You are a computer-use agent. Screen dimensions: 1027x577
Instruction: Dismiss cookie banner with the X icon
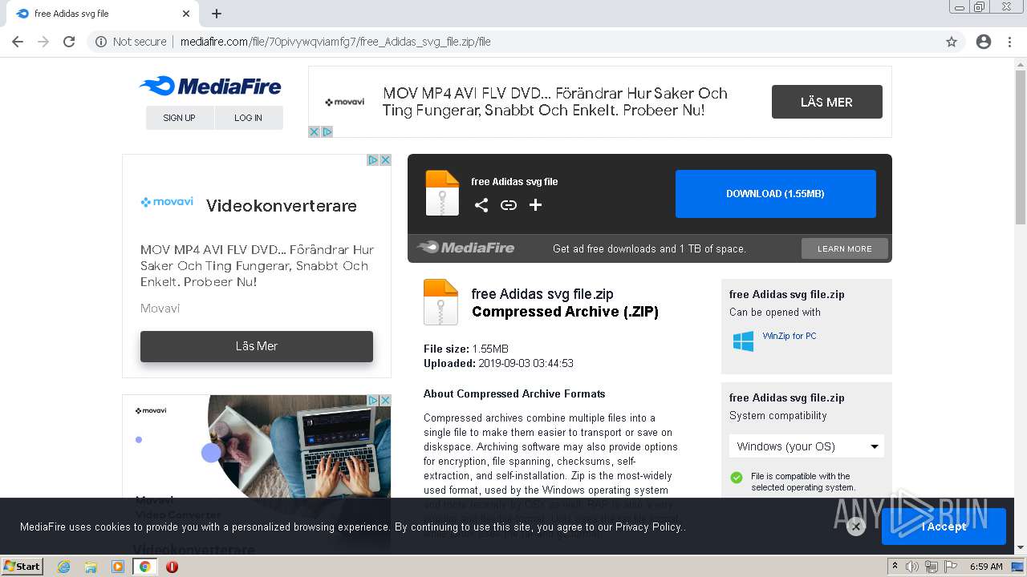tap(856, 527)
